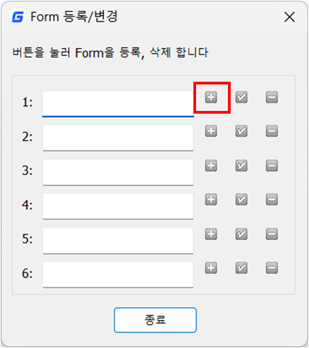Click the minus icon for row 1
Screen dimensions: 309x348
point(272,97)
